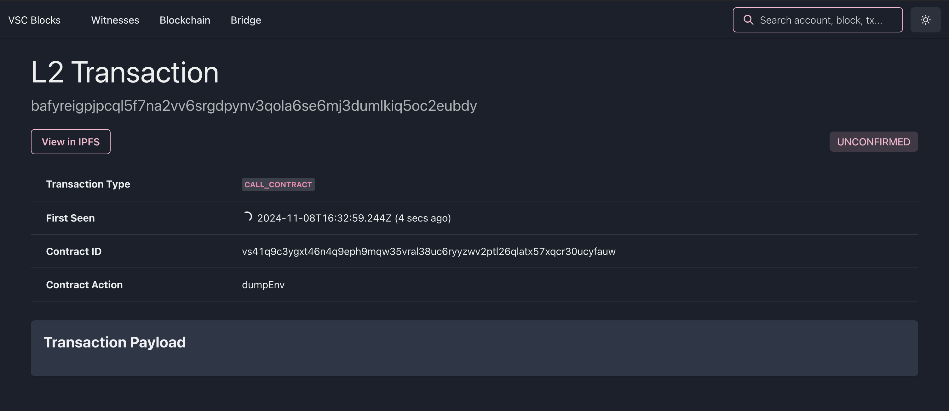
Task: Click the Transaction Payload panel heading
Action: pyautogui.click(x=115, y=342)
